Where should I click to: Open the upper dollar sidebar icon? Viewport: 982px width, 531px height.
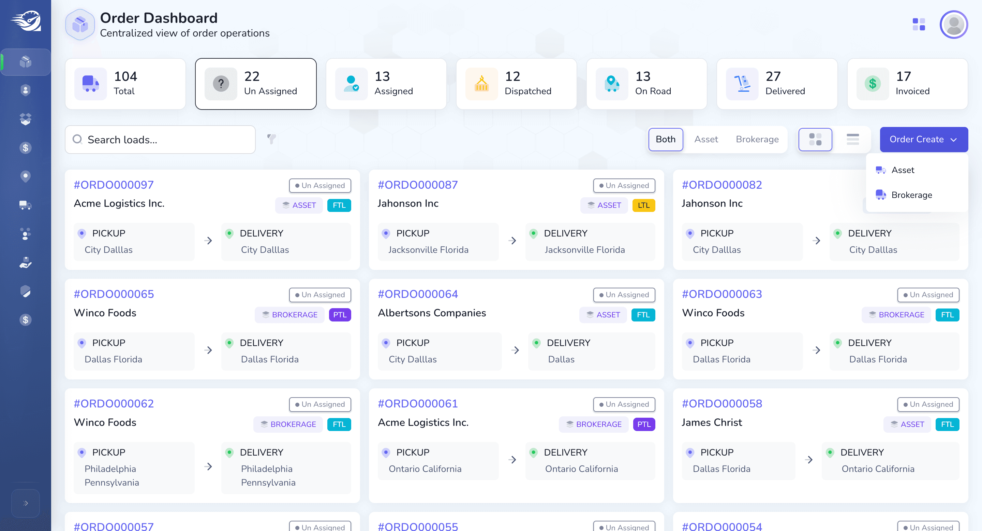tap(26, 148)
